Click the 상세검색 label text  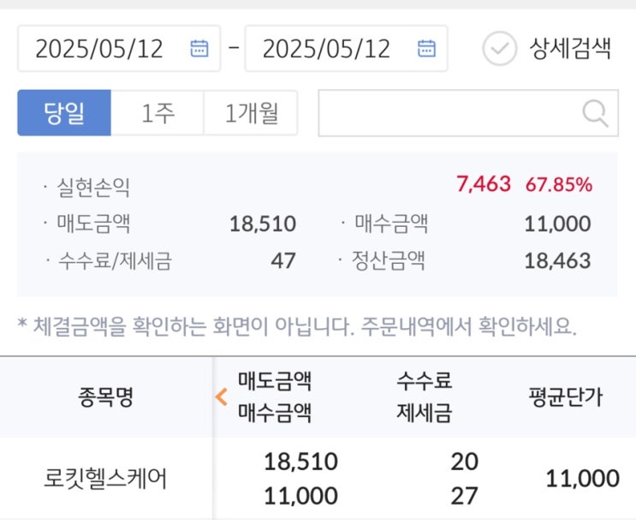point(569,48)
